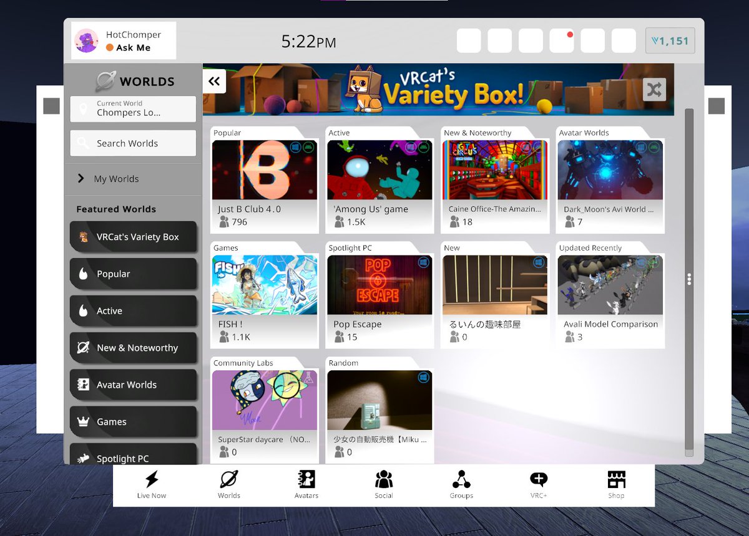
Task: Click the Worlds planet icon in sidebar header
Action: (x=105, y=82)
